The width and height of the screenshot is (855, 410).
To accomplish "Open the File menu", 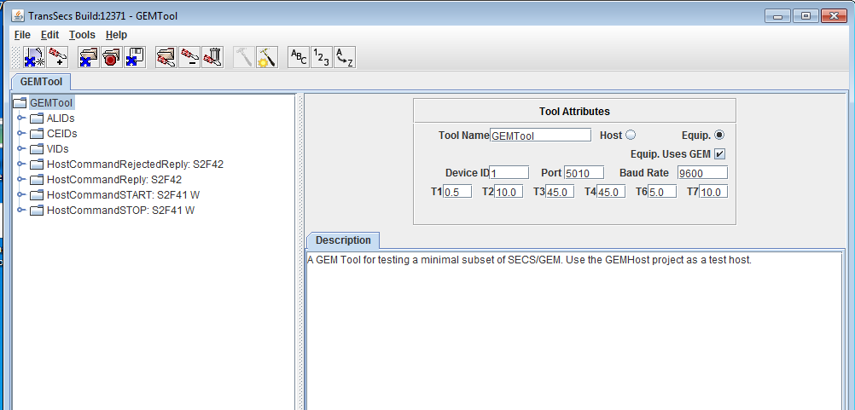I will pos(22,35).
